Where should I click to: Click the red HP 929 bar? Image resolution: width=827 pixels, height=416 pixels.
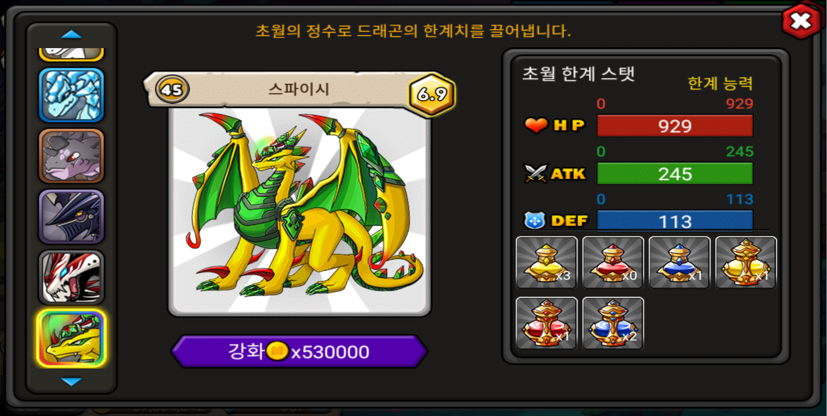[675, 126]
